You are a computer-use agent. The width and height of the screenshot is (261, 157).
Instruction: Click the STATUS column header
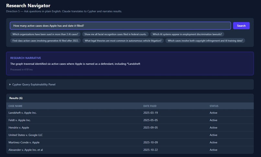click(x=214, y=106)
